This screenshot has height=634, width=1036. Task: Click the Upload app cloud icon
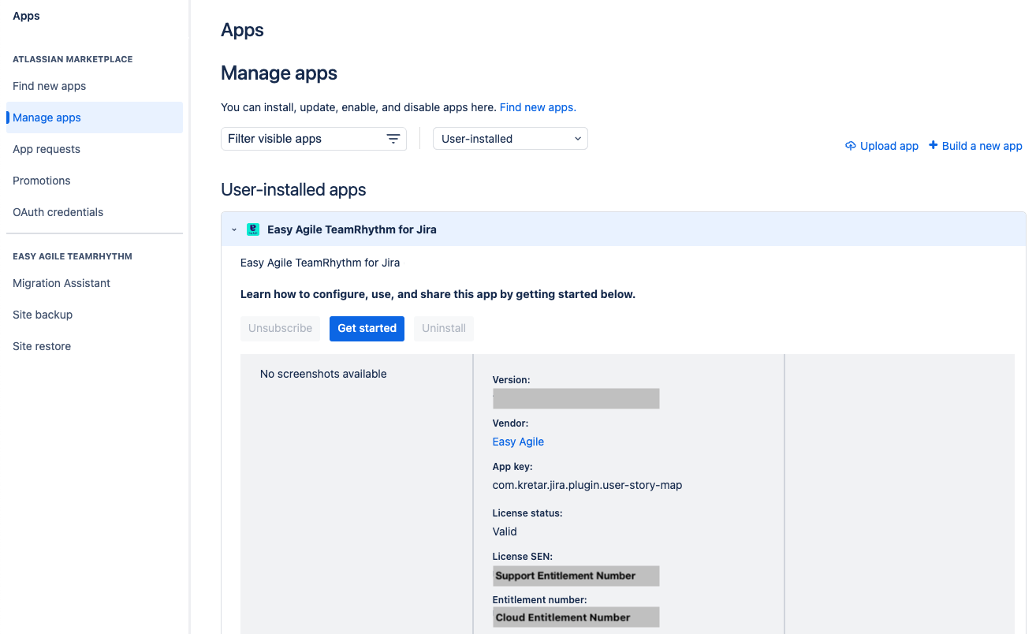point(851,146)
